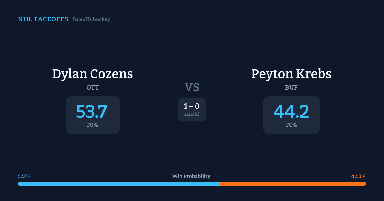
Task: Click the FO% label under 44.2
Action: 291,125
